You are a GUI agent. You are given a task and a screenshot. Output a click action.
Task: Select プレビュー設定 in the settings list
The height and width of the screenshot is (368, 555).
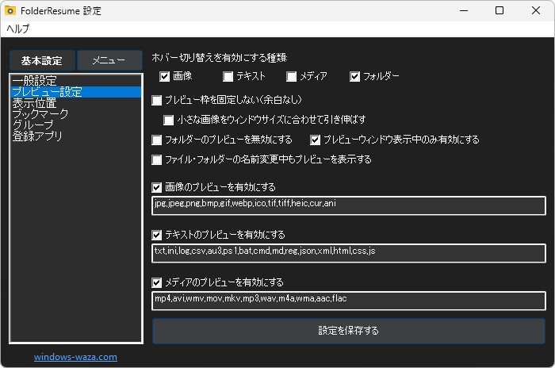(76, 92)
